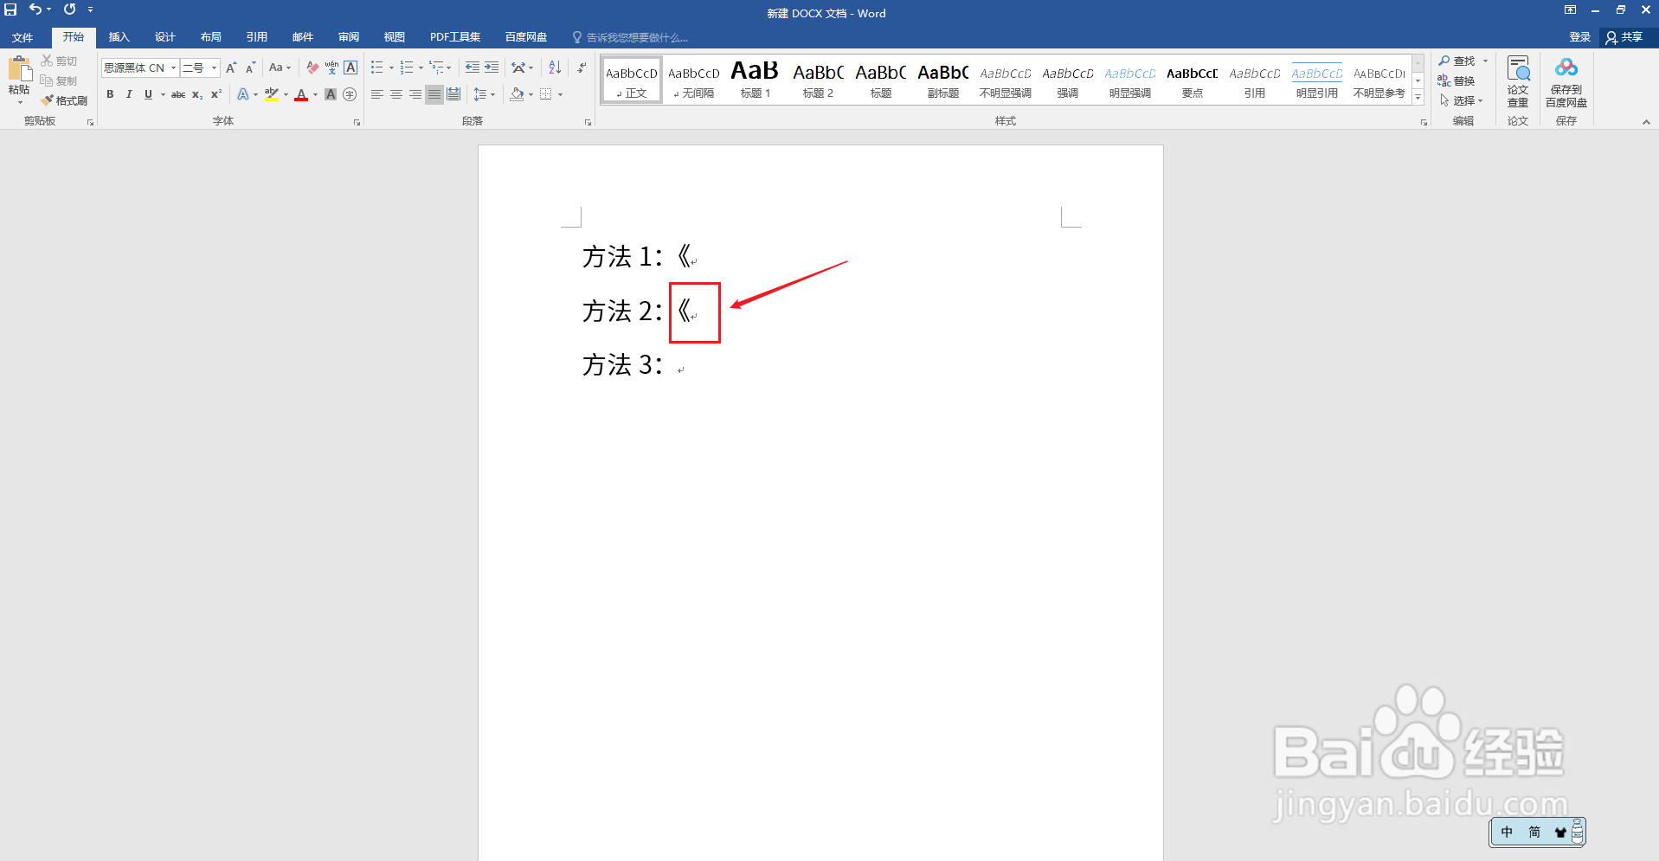Apply yellow text highlight color
The width and height of the screenshot is (1659, 861).
[x=272, y=94]
